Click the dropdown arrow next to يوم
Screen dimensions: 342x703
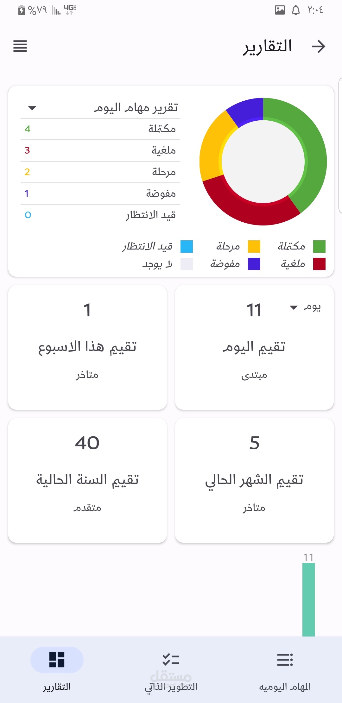tap(294, 307)
